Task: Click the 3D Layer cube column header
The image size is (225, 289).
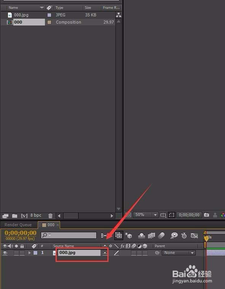Action: [145, 246]
